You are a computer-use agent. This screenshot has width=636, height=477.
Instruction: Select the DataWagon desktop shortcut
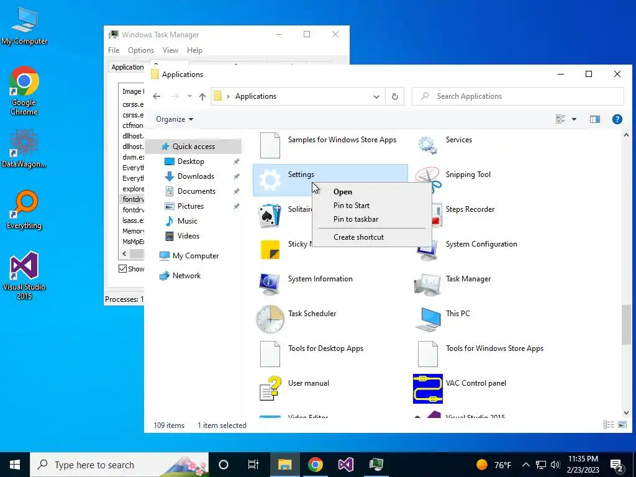point(24,149)
